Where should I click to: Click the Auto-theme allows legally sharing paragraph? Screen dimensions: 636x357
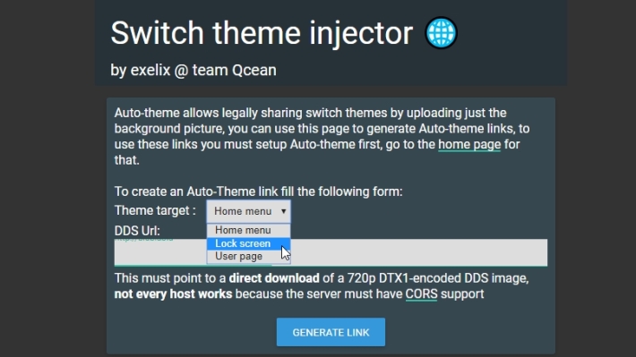[322, 137]
